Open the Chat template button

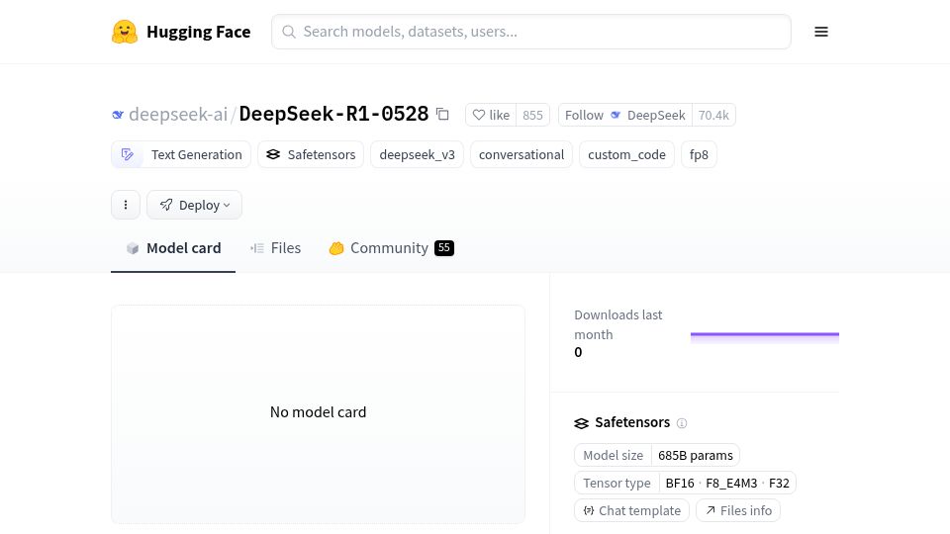(x=632, y=510)
